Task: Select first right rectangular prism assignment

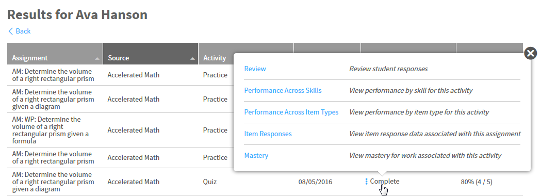Action: [53, 75]
